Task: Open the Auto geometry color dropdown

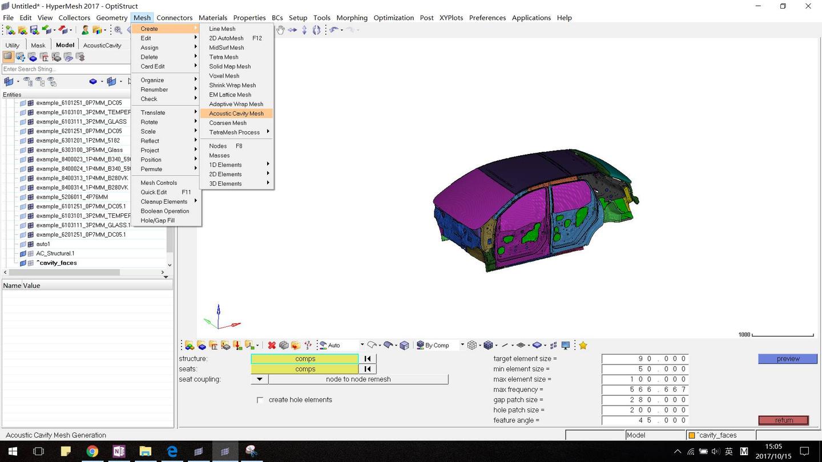Action: (362, 345)
